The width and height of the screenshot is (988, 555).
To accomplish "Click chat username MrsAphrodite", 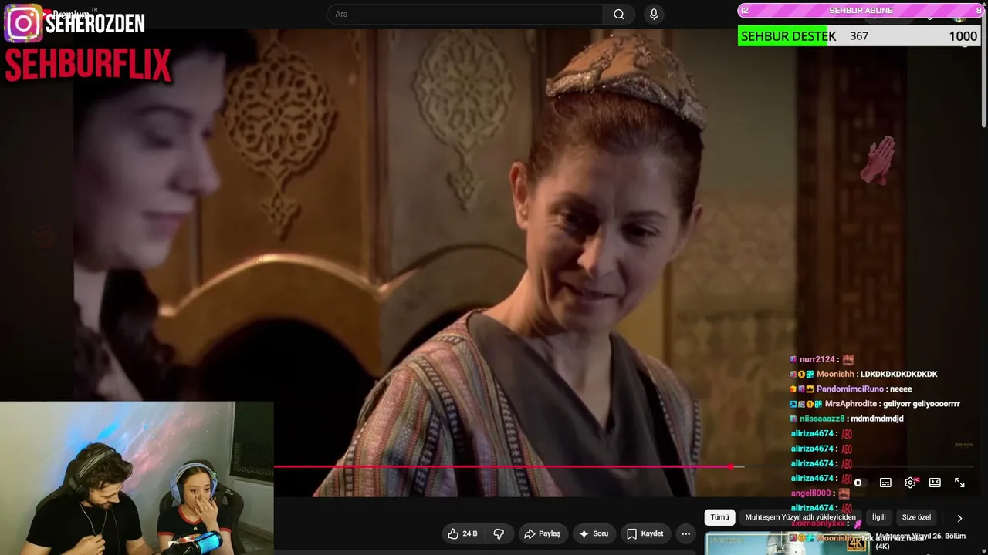I will pos(851,403).
